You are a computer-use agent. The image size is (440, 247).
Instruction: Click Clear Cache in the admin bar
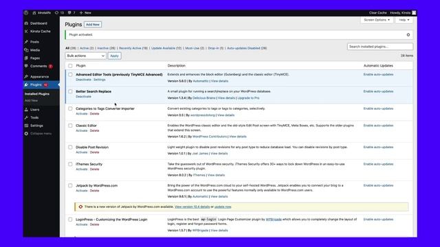click(x=377, y=12)
